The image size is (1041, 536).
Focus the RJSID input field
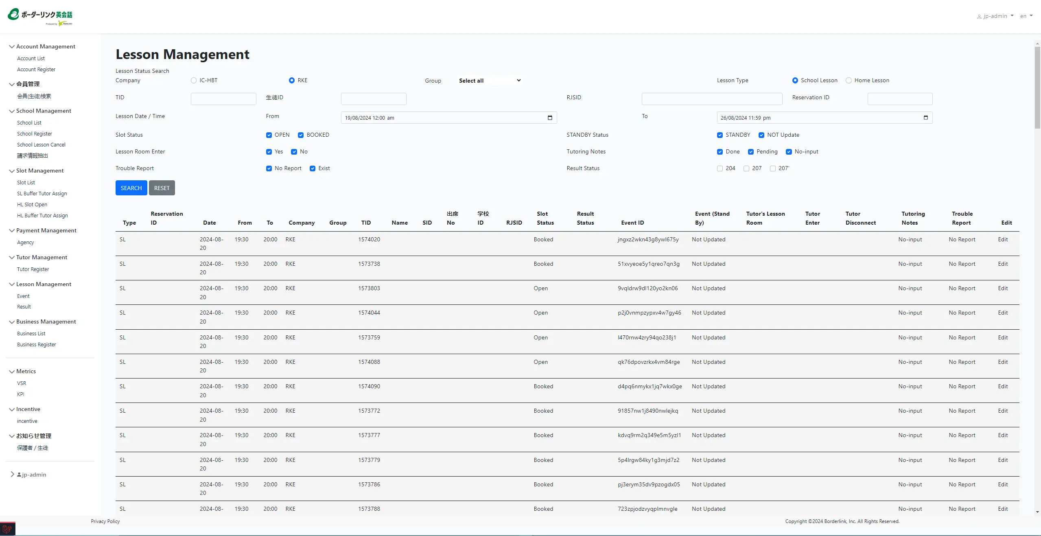711,99
